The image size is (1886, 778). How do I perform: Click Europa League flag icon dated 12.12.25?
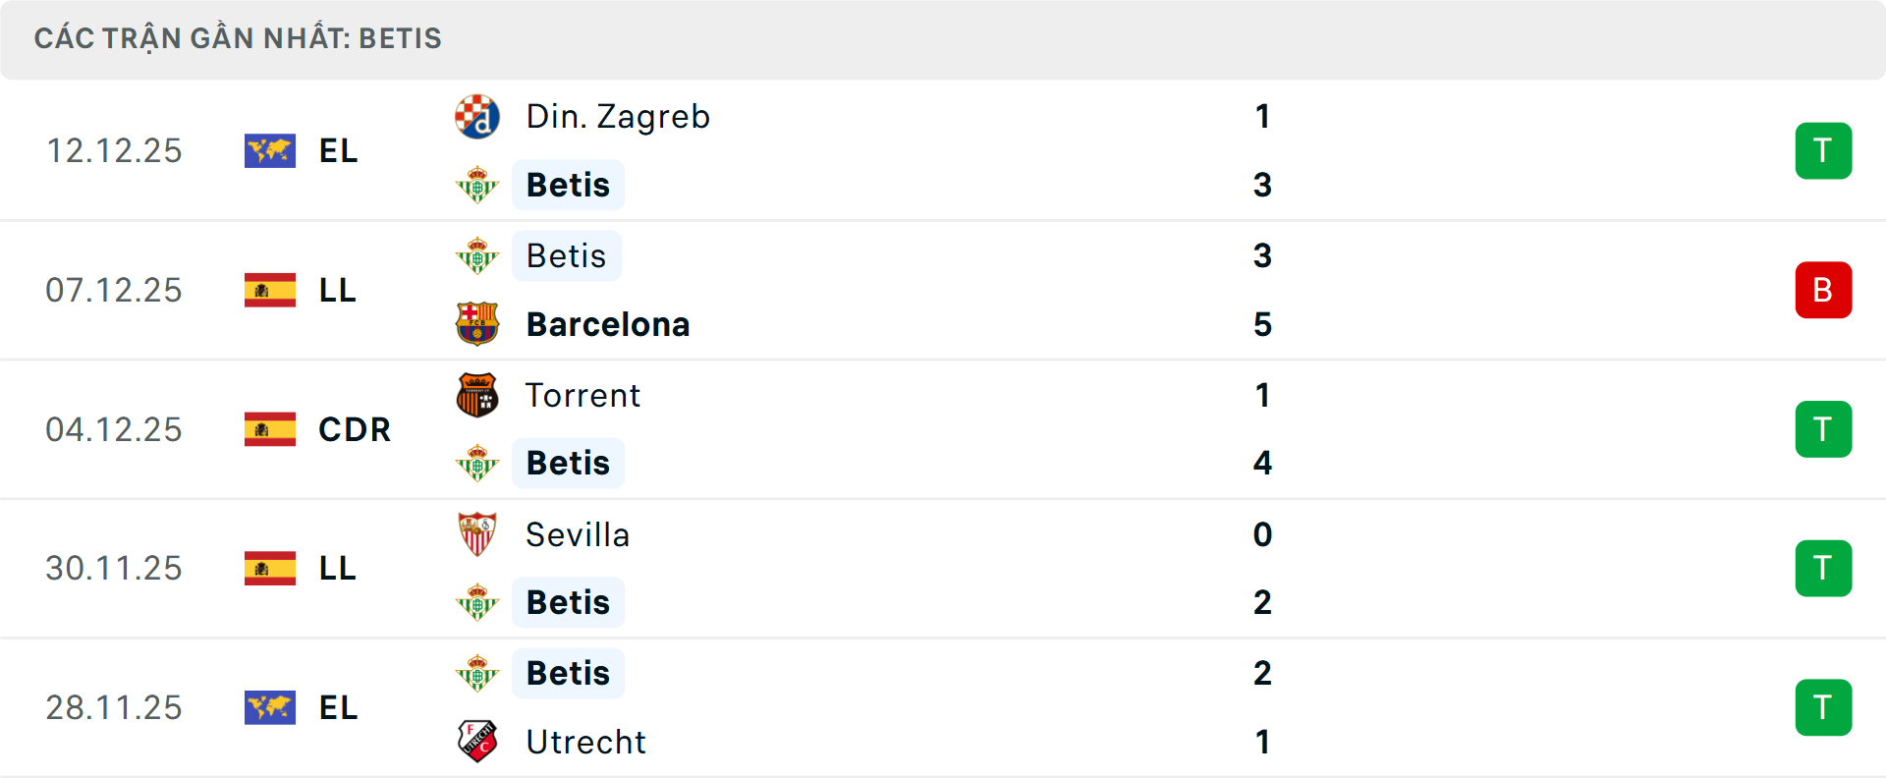coord(270,151)
